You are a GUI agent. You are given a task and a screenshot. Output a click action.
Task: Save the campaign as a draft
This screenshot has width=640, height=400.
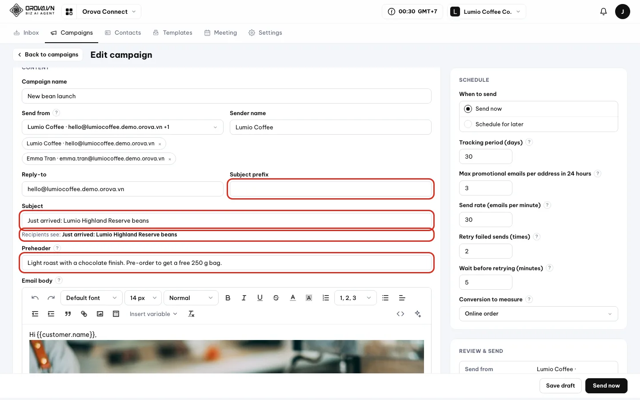[560, 386]
